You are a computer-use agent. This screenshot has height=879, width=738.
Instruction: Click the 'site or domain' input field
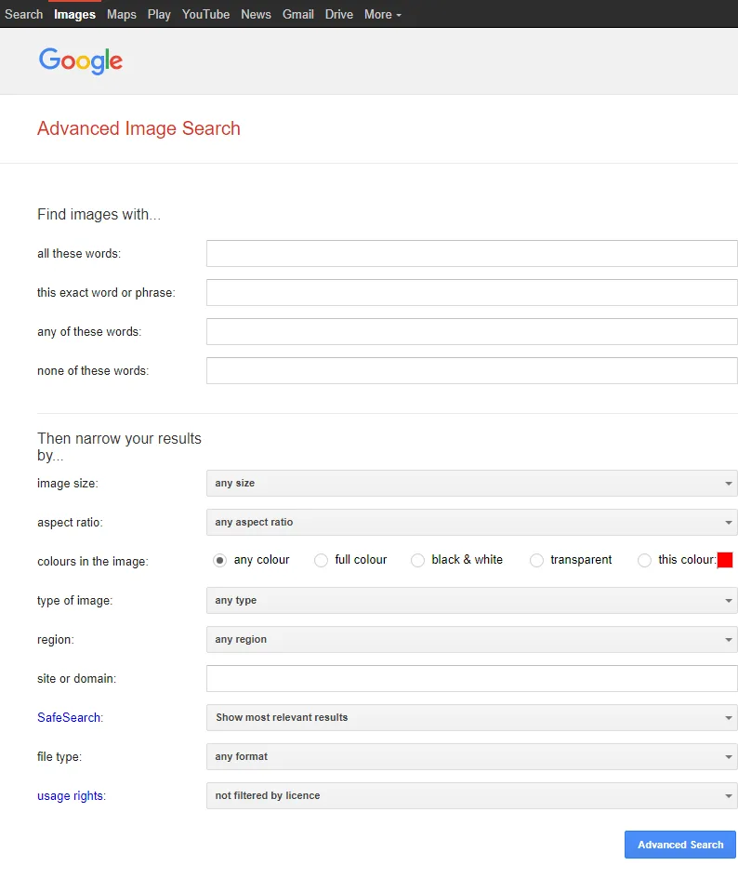[471, 678]
